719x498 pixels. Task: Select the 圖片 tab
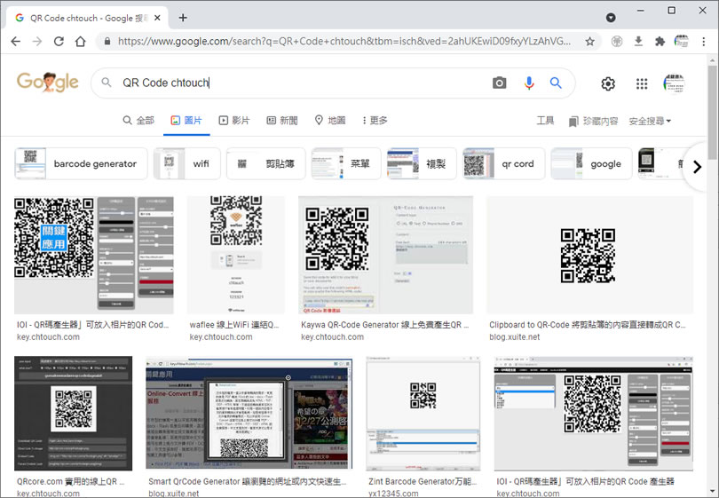(186, 121)
